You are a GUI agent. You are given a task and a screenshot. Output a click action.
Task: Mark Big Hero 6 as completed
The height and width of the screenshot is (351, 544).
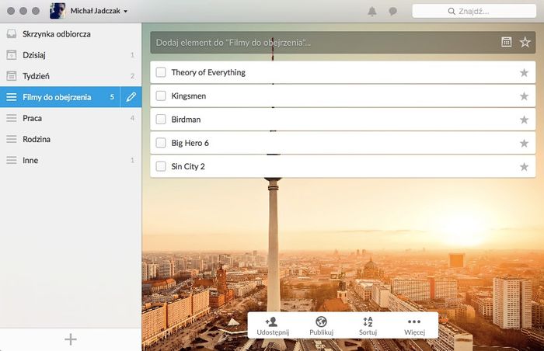tap(161, 143)
